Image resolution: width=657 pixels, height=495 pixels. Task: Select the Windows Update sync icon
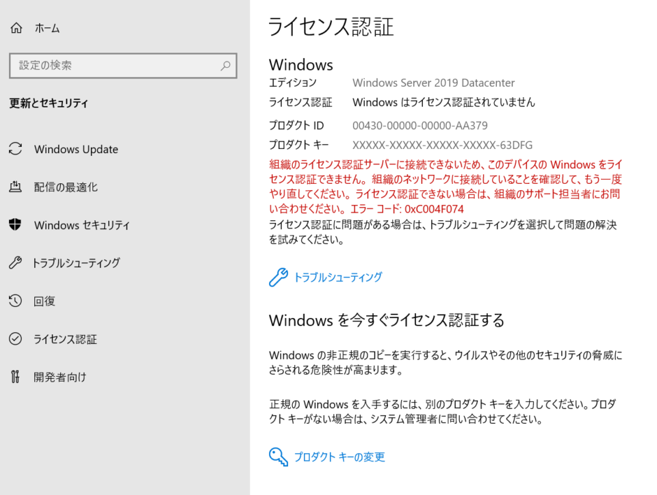(x=15, y=149)
